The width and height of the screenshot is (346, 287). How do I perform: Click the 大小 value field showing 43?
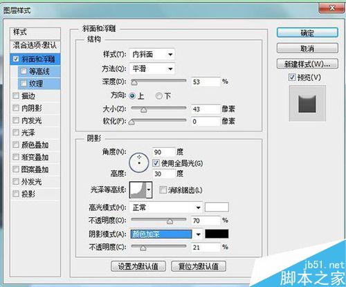click(x=206, y=109)
